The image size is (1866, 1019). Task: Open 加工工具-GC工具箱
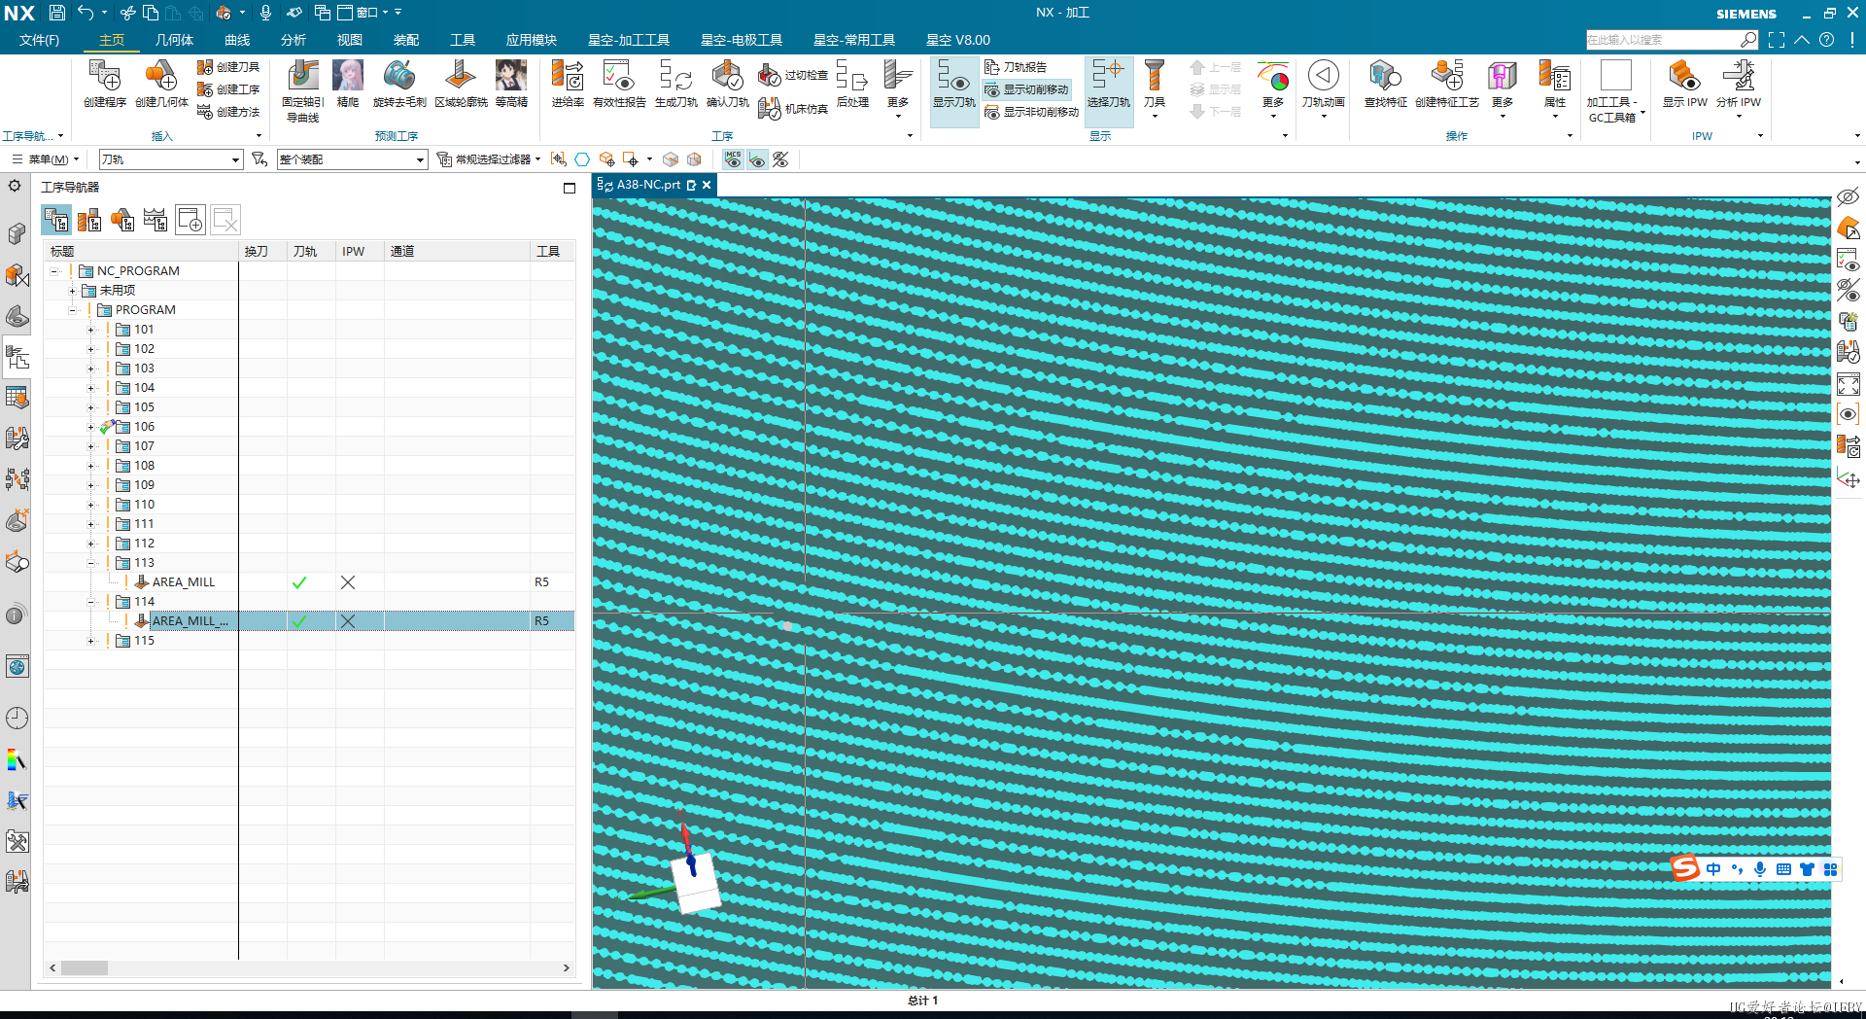[x=1615, y=90]
